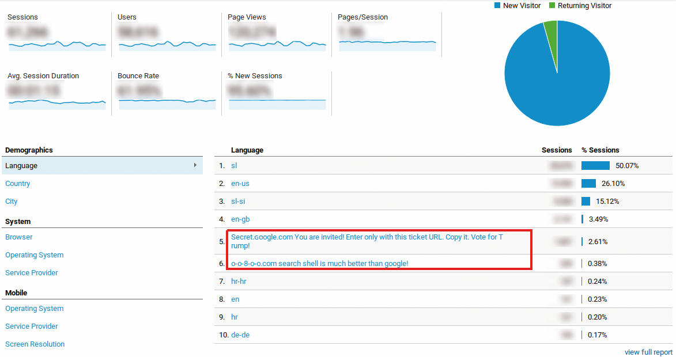Click the Sessions column header
Screen dimensions: 676x357
pos(557,150)
